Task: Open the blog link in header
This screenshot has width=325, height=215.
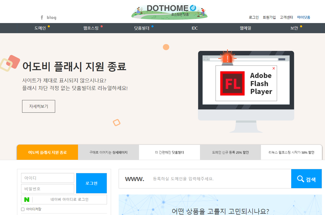Action: pos(52,17)
